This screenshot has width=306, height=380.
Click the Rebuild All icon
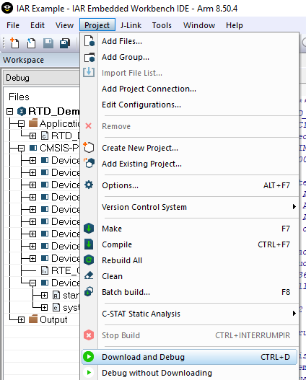coord(89,260)
